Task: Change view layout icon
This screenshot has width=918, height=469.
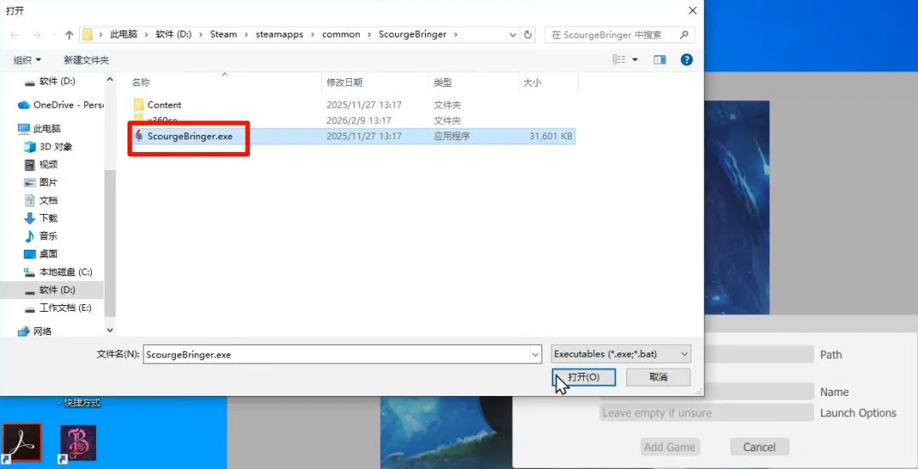Action: click(x=620, y=59)
